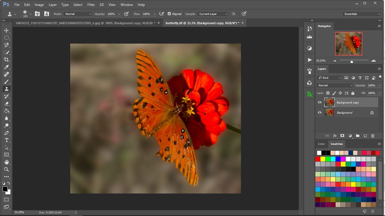Hide the Background copy layer

point(320,102)
